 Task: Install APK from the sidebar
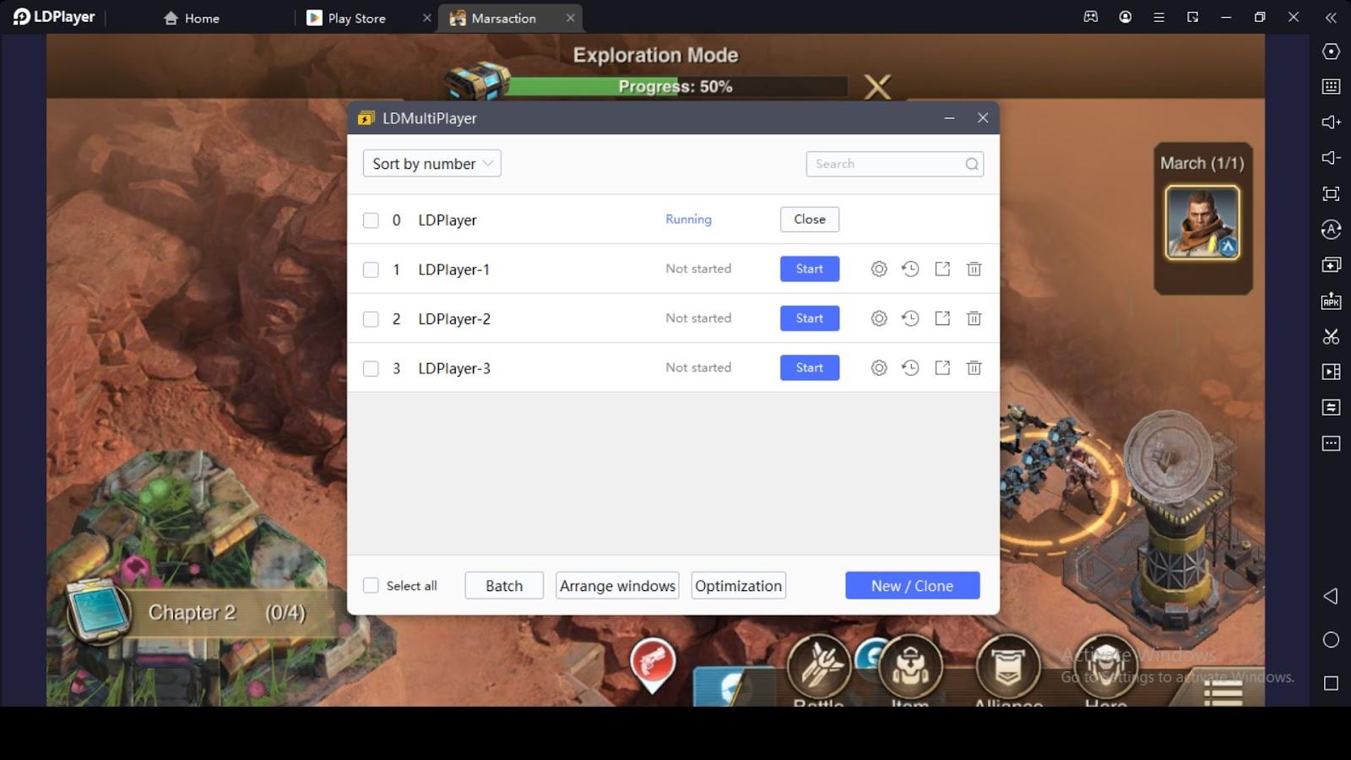click(x=1331, y=301)
